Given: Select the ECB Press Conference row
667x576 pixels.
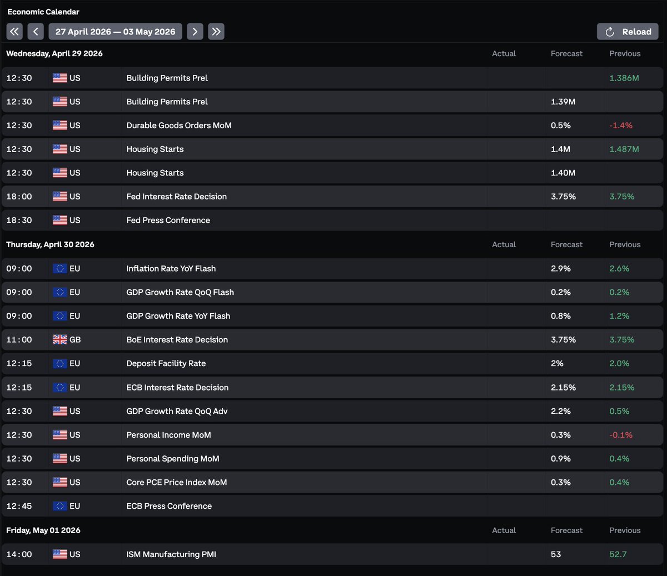Looking at the screenshot, I should [x=169, y=507].
